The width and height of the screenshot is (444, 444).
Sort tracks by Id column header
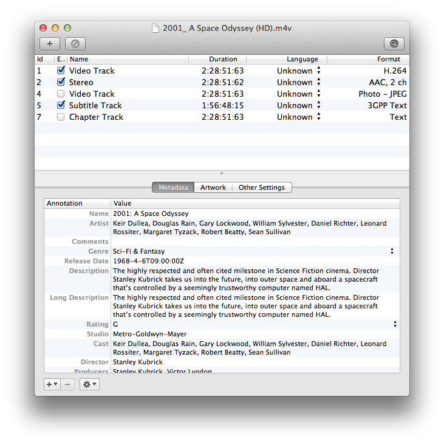point(44,59)
